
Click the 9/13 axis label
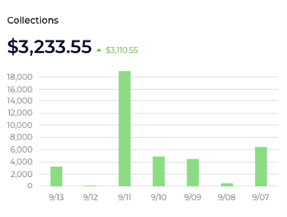(x=56, y=197)
